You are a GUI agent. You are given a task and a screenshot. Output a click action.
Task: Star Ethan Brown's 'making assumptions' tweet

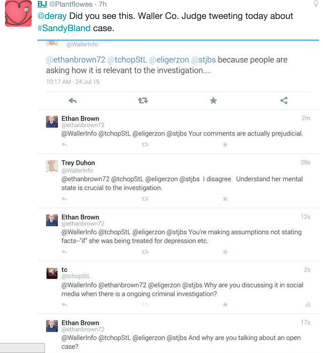225,252
